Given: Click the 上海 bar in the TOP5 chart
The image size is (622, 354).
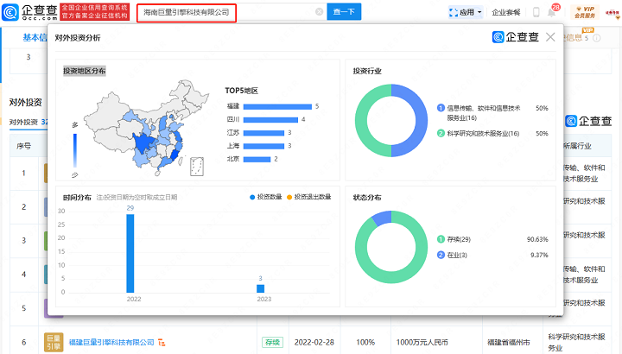Looking at the screenshot, I should point(263,146).
